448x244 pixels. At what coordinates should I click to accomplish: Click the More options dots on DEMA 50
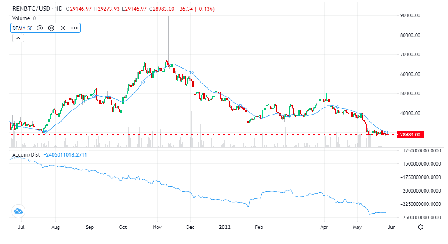tap(73, 28)
